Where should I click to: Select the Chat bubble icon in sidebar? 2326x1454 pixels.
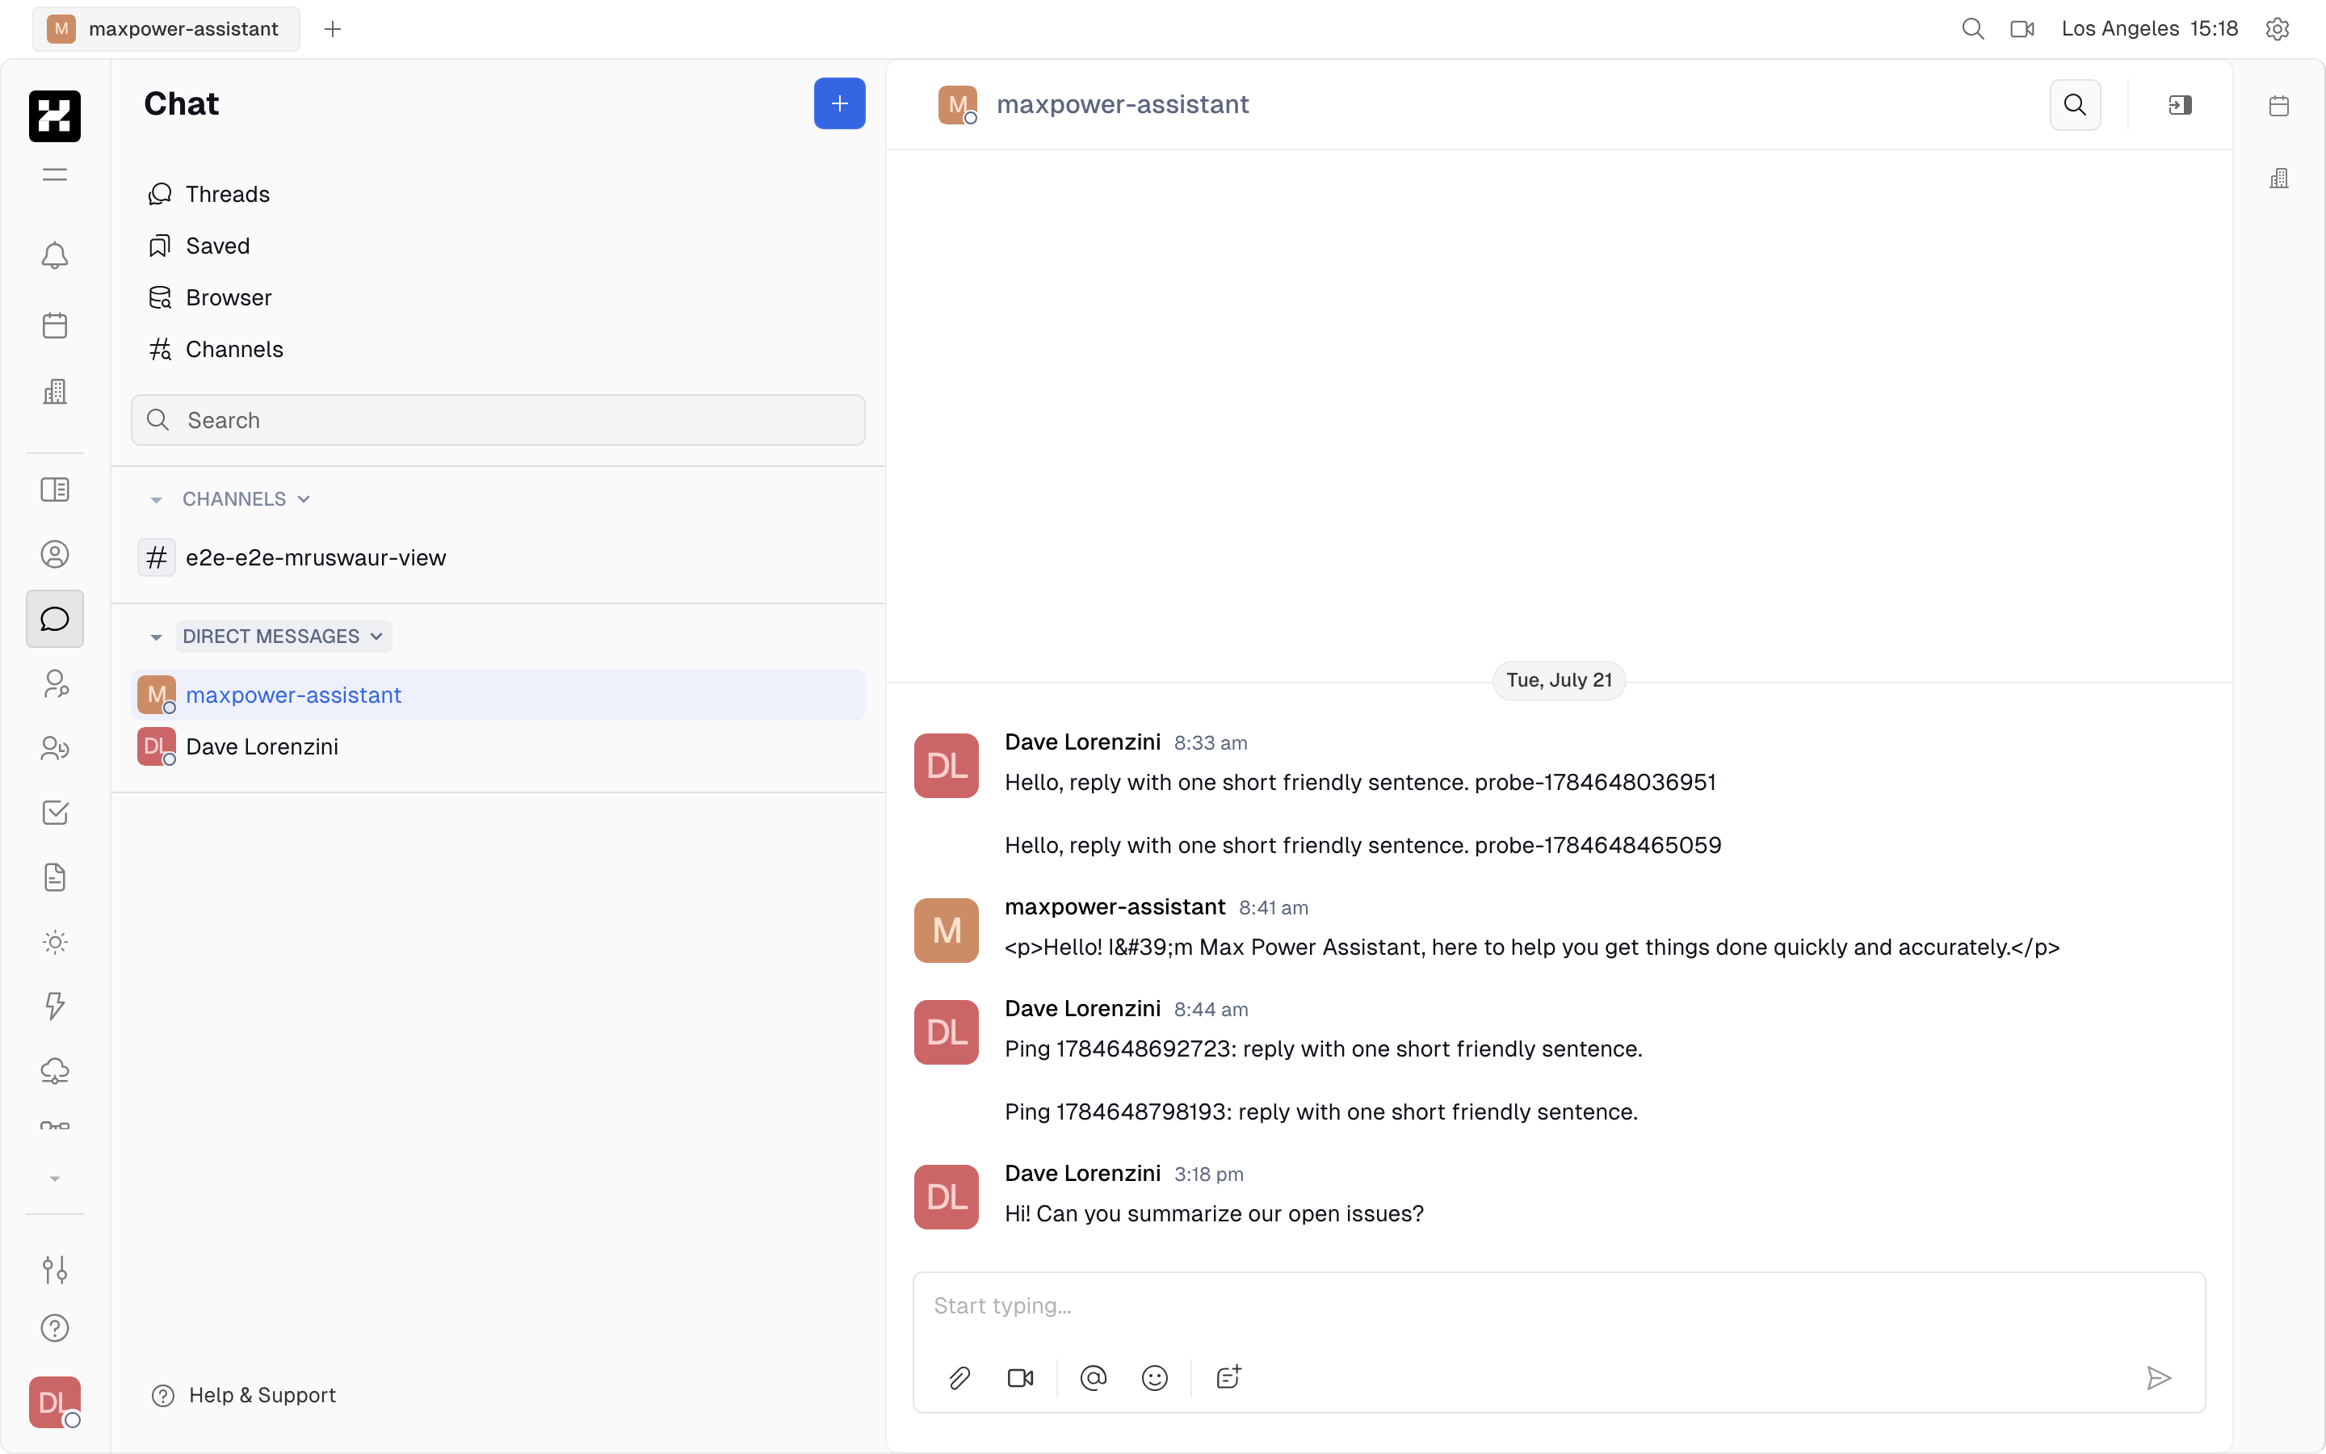click(x=55, y=618)
